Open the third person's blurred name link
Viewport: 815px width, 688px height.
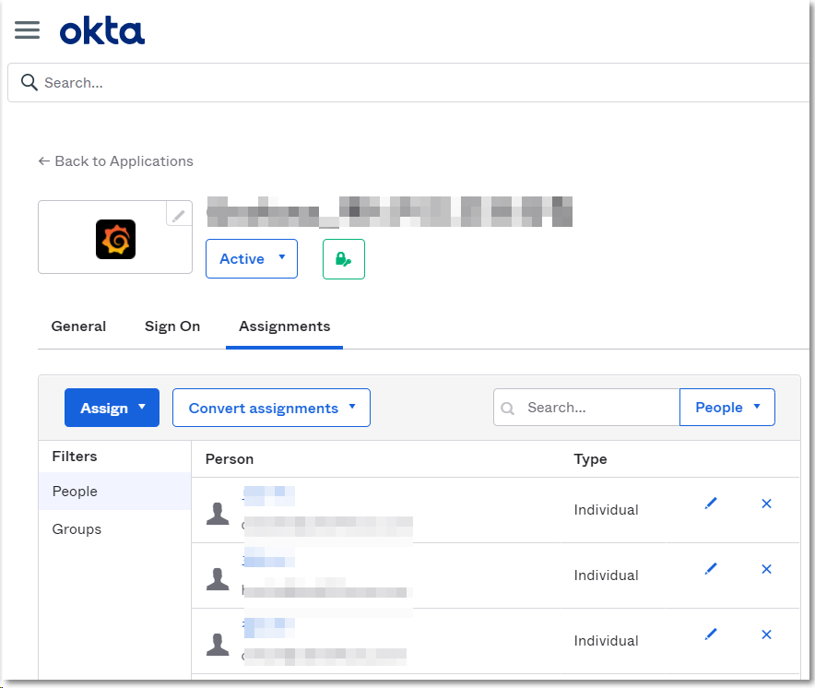point(268,627)
